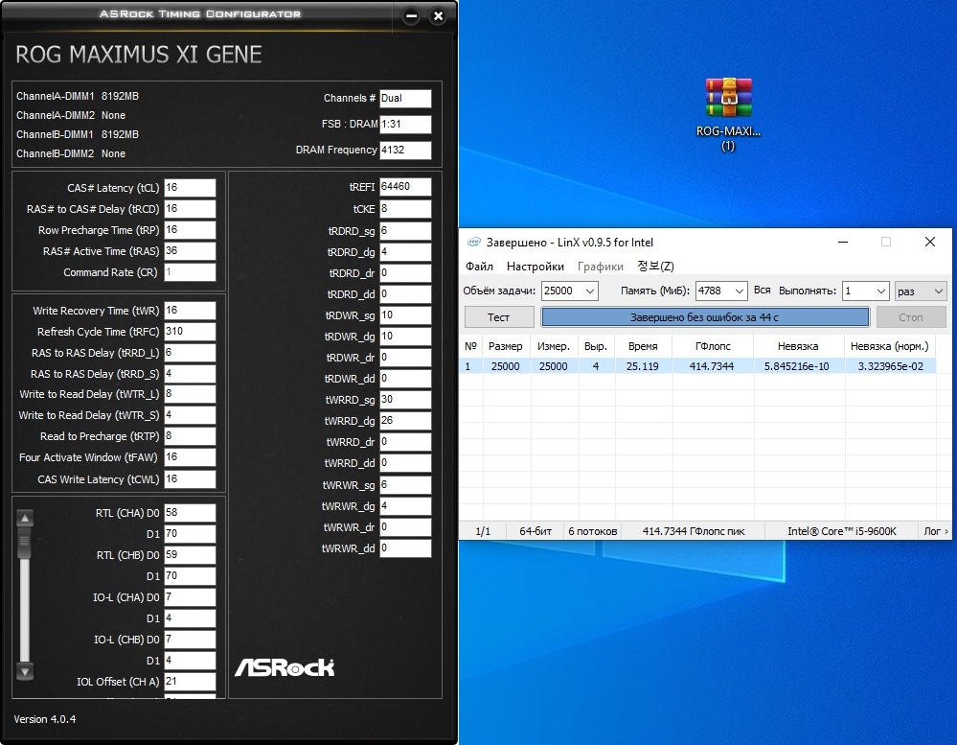Click the Лог button in the status bar

click(935, 531)
